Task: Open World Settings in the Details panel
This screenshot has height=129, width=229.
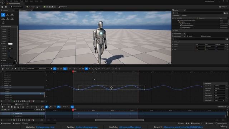Action: [206, 36]
